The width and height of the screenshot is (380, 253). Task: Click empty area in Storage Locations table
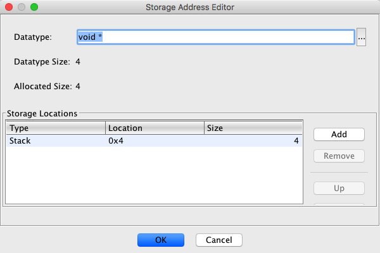pos(155,177)
